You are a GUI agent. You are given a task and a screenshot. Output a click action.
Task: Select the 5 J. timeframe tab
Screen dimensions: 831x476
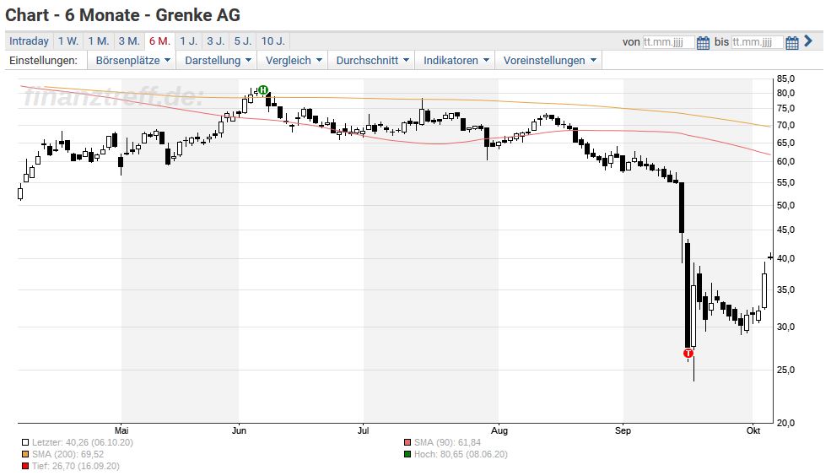[x=243, y=41]
